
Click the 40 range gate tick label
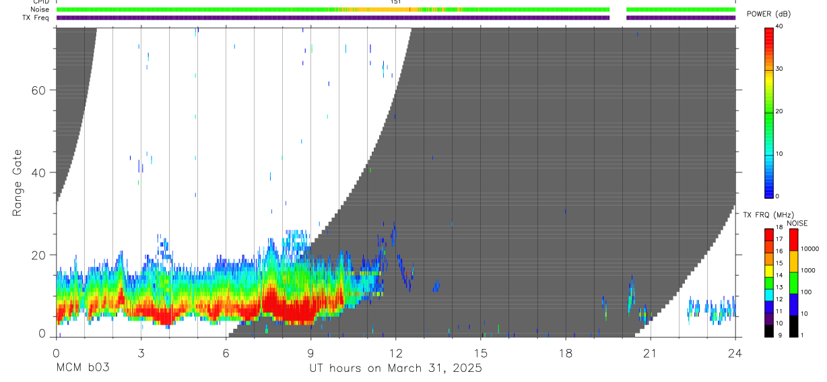(x=37, y=172)
